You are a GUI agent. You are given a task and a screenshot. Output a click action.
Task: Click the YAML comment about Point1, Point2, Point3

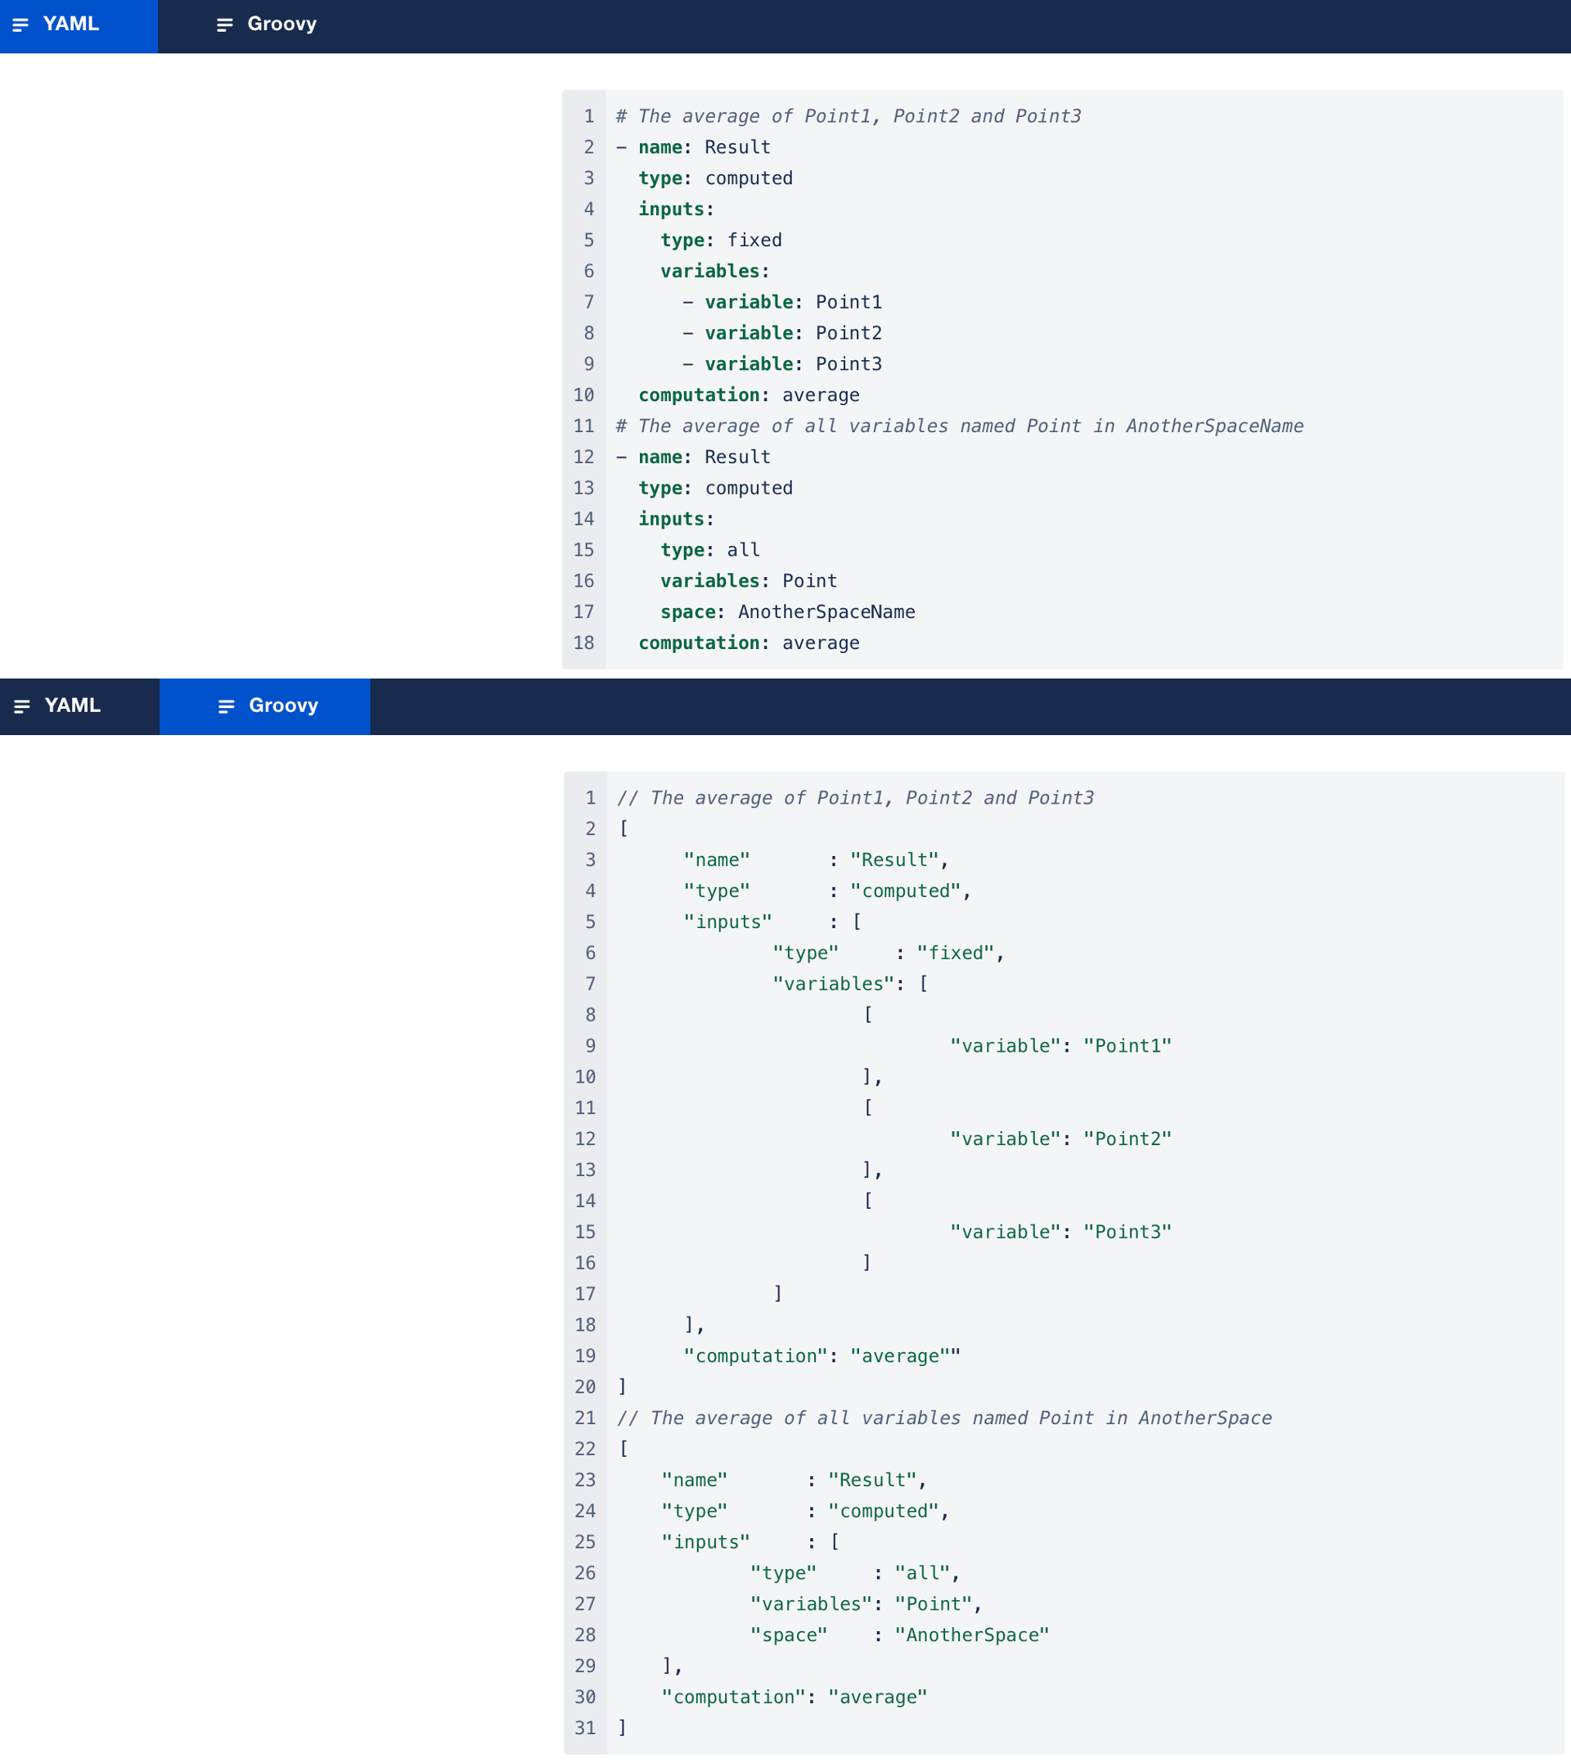tap(848, 116)
